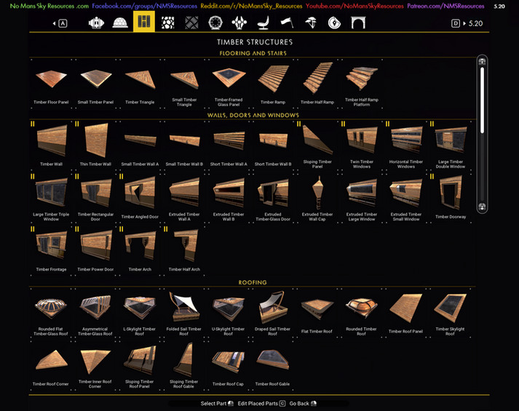Choose the Timber Ramp part
519x411 pixels.
coord(273,84)
